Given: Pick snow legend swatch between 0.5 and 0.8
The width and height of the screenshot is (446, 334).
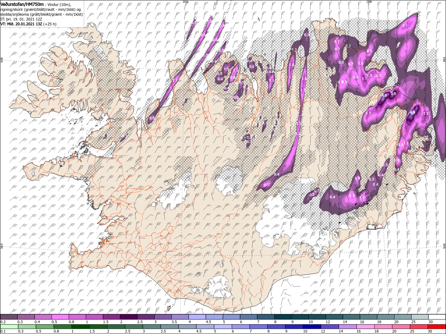Looking at the screenshot, I should [60, 317].
